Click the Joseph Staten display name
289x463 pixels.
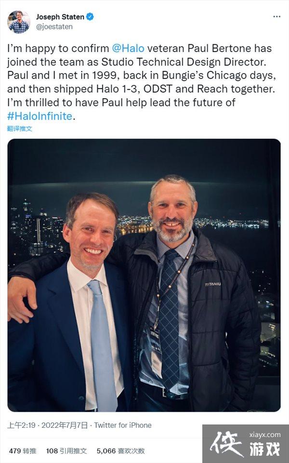point(60,17)
